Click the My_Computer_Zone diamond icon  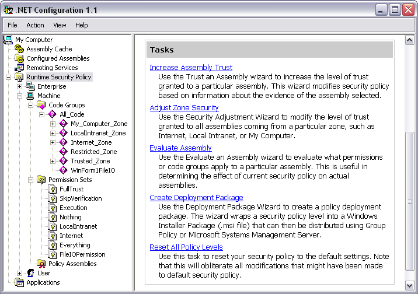(63, 124)
